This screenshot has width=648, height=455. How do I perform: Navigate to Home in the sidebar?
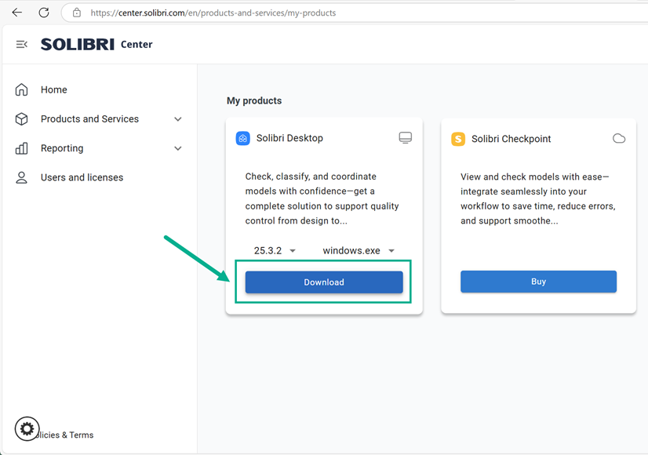(54, 89)
